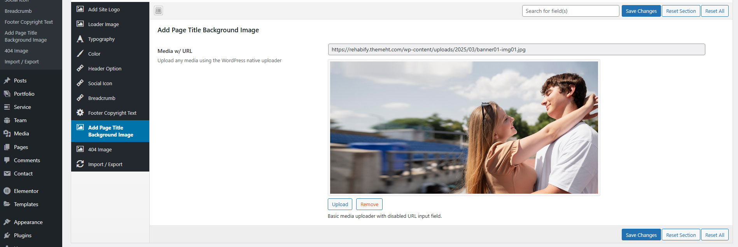Click top Reset Section button
Screen dimensions: 738x247
pyautogui.click(x=681, y=11)
